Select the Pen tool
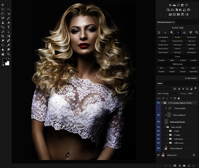This screenshot has width=199, height=168. 3,32
